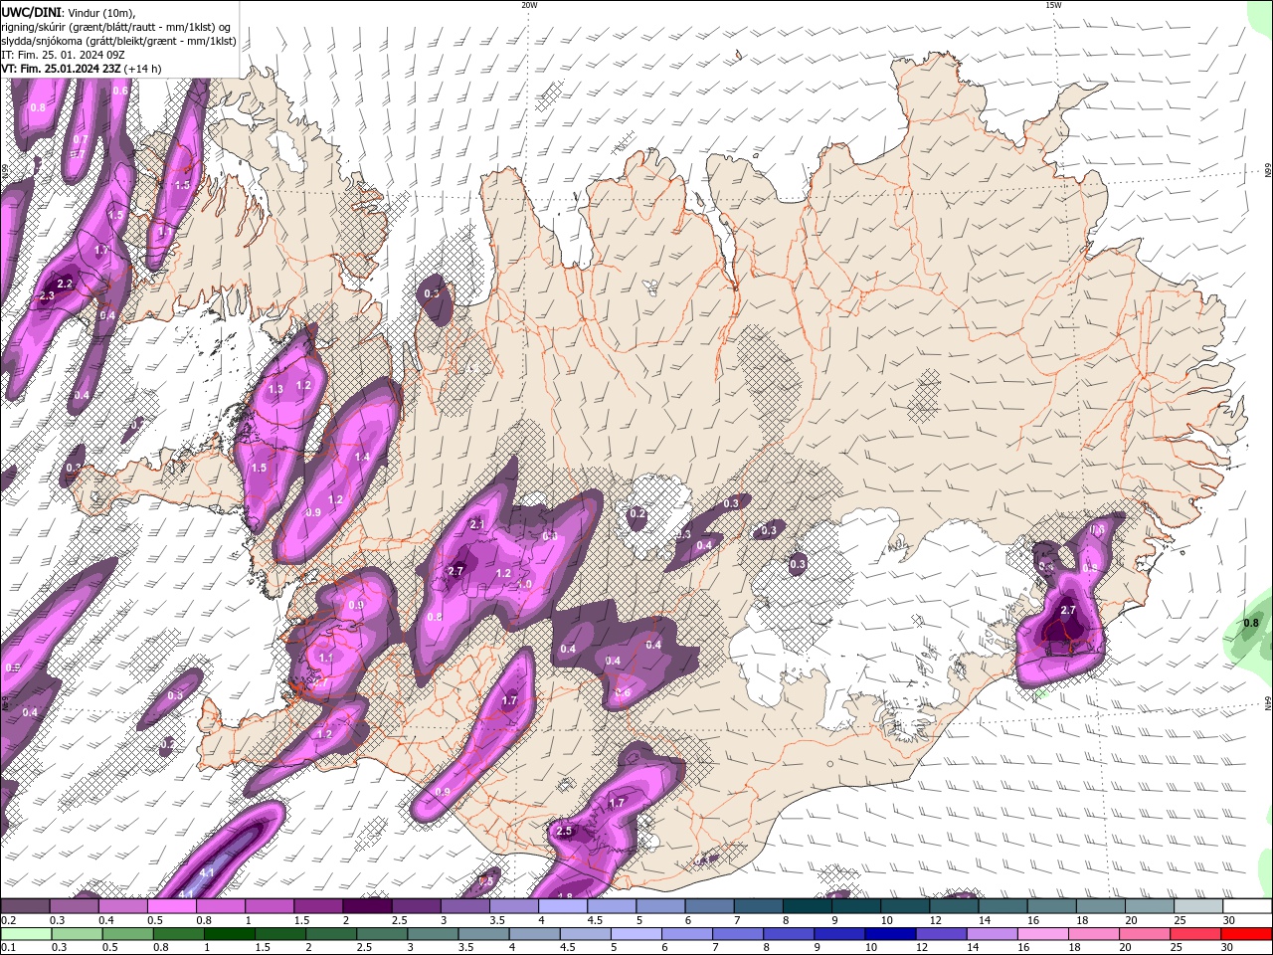Select the slydda/snjókoma legend description line
This screenshot has height=955, width=1273.
[118, 41]
